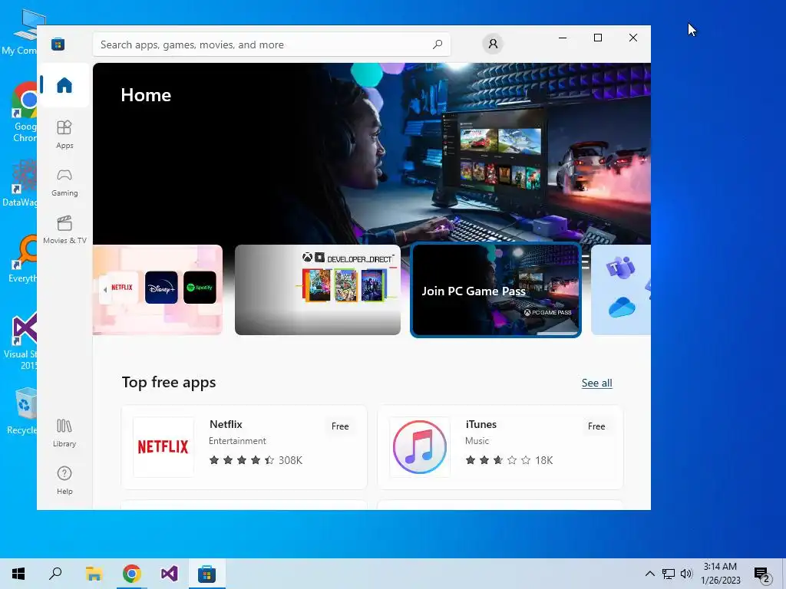786x589 pixels.
Task: Click the Everything desktop shortcut
Action: tap(23, 259)
